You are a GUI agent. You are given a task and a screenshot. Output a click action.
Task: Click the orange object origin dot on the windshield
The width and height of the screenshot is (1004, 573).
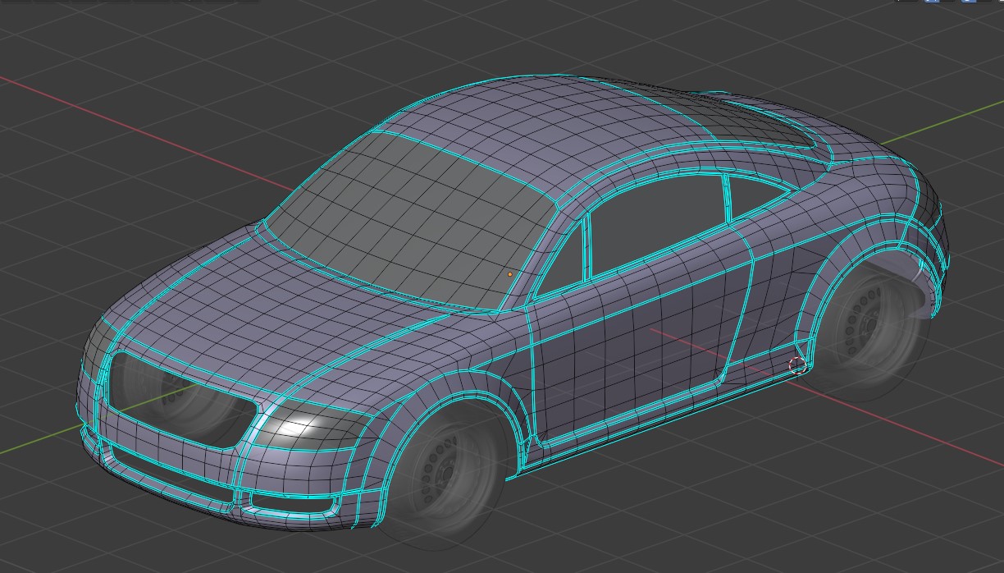[509, 274]
